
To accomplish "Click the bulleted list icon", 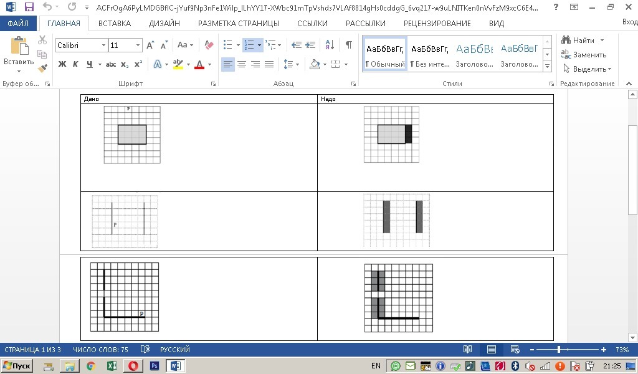I will click(x=228, y=45).
